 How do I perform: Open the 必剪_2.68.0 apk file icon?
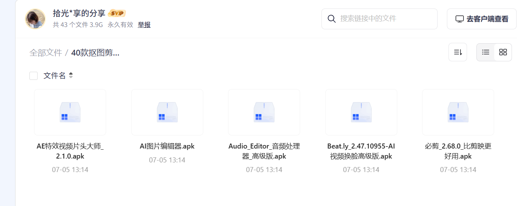[x=458, y=112]
